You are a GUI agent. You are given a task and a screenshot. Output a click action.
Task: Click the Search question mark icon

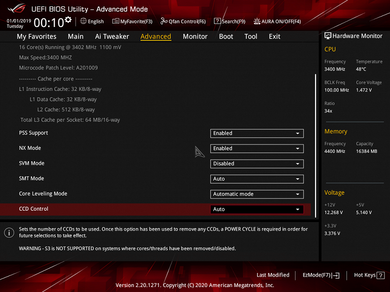coord(217,21)
